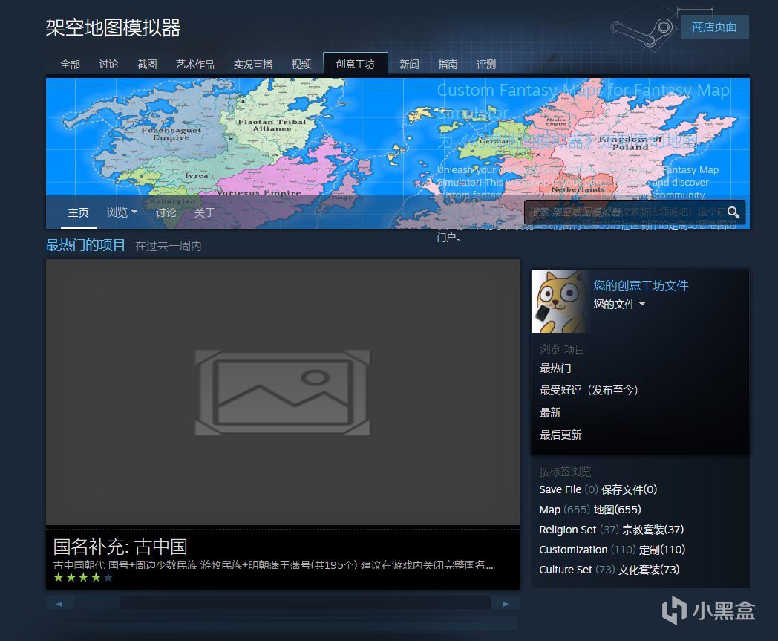Open workshop 讨论 in banner sub-menu
The image size is (778, 641).
pyautogui.click(x=166, y=213)
